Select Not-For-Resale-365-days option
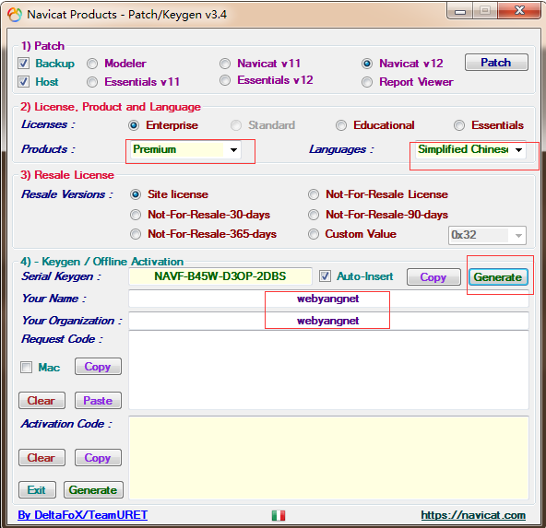Image resolution: width=546 pixels, height=528 pixels. coord(136,234)
